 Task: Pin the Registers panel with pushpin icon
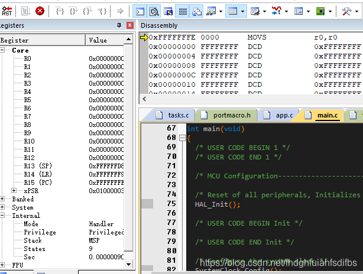[119, 25]
